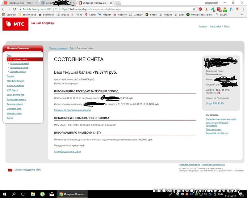Screen dimensions: 247x198
Task: Show more bookmarks chevron
Action: 242,15
